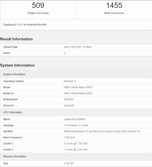The image size is (152, 167).
Task: Click 'HMD Global Nokia XR20' in Model ID row
Action: click(x=78, y=93)
